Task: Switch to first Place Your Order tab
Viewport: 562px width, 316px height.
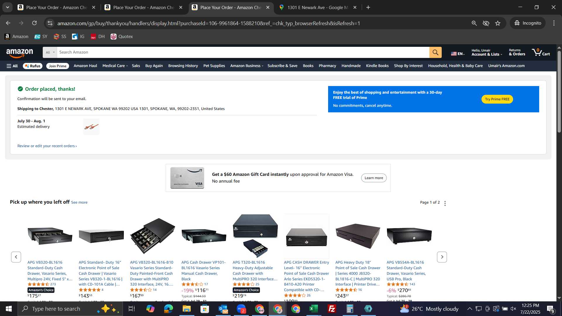Action: 56,7
